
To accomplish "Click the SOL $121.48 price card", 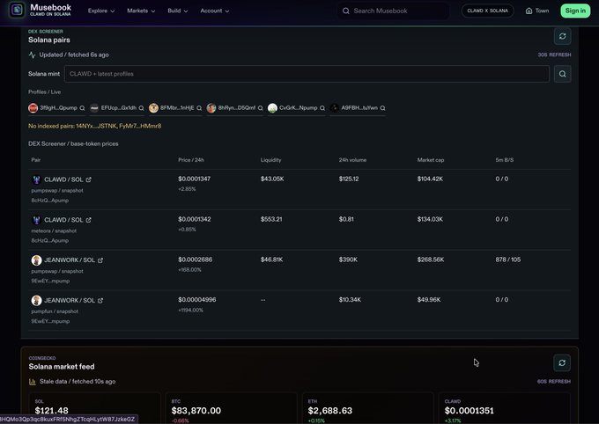I will tap(95, 408).
